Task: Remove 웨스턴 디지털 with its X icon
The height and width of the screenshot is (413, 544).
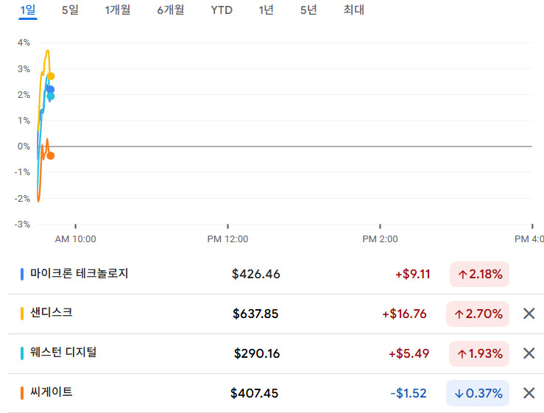Action: coord(529,353)
